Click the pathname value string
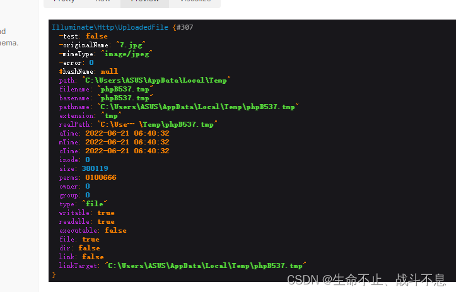 (x=198, y=107)
